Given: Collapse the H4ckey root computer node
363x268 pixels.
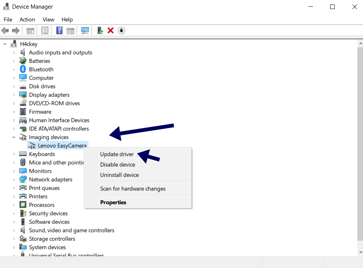Looking at the screenshot, I should click(x=5, y=44).
